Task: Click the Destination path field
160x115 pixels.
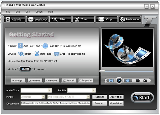Action: click(x=55, y=103)
